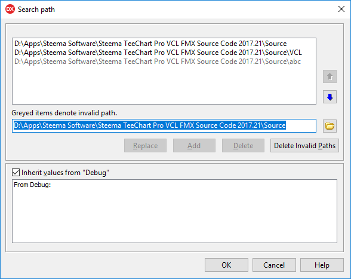Click the red DX application icon
Screen dimensions: 351x279
10,9
